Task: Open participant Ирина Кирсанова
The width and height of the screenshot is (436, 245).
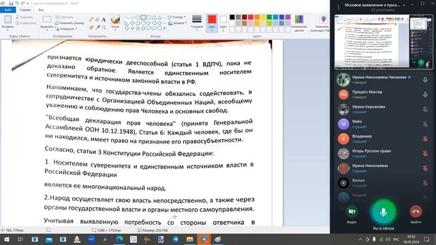Action: pyautogui.click(x=384, y=109)
